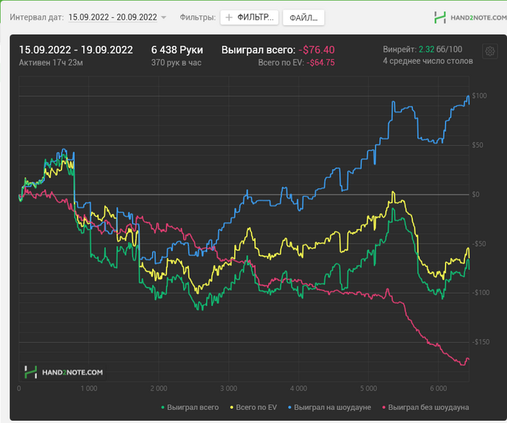Toggle the Выиграл на шоудауне legend series
Screen dimensions: 507x423
point(329,408)
